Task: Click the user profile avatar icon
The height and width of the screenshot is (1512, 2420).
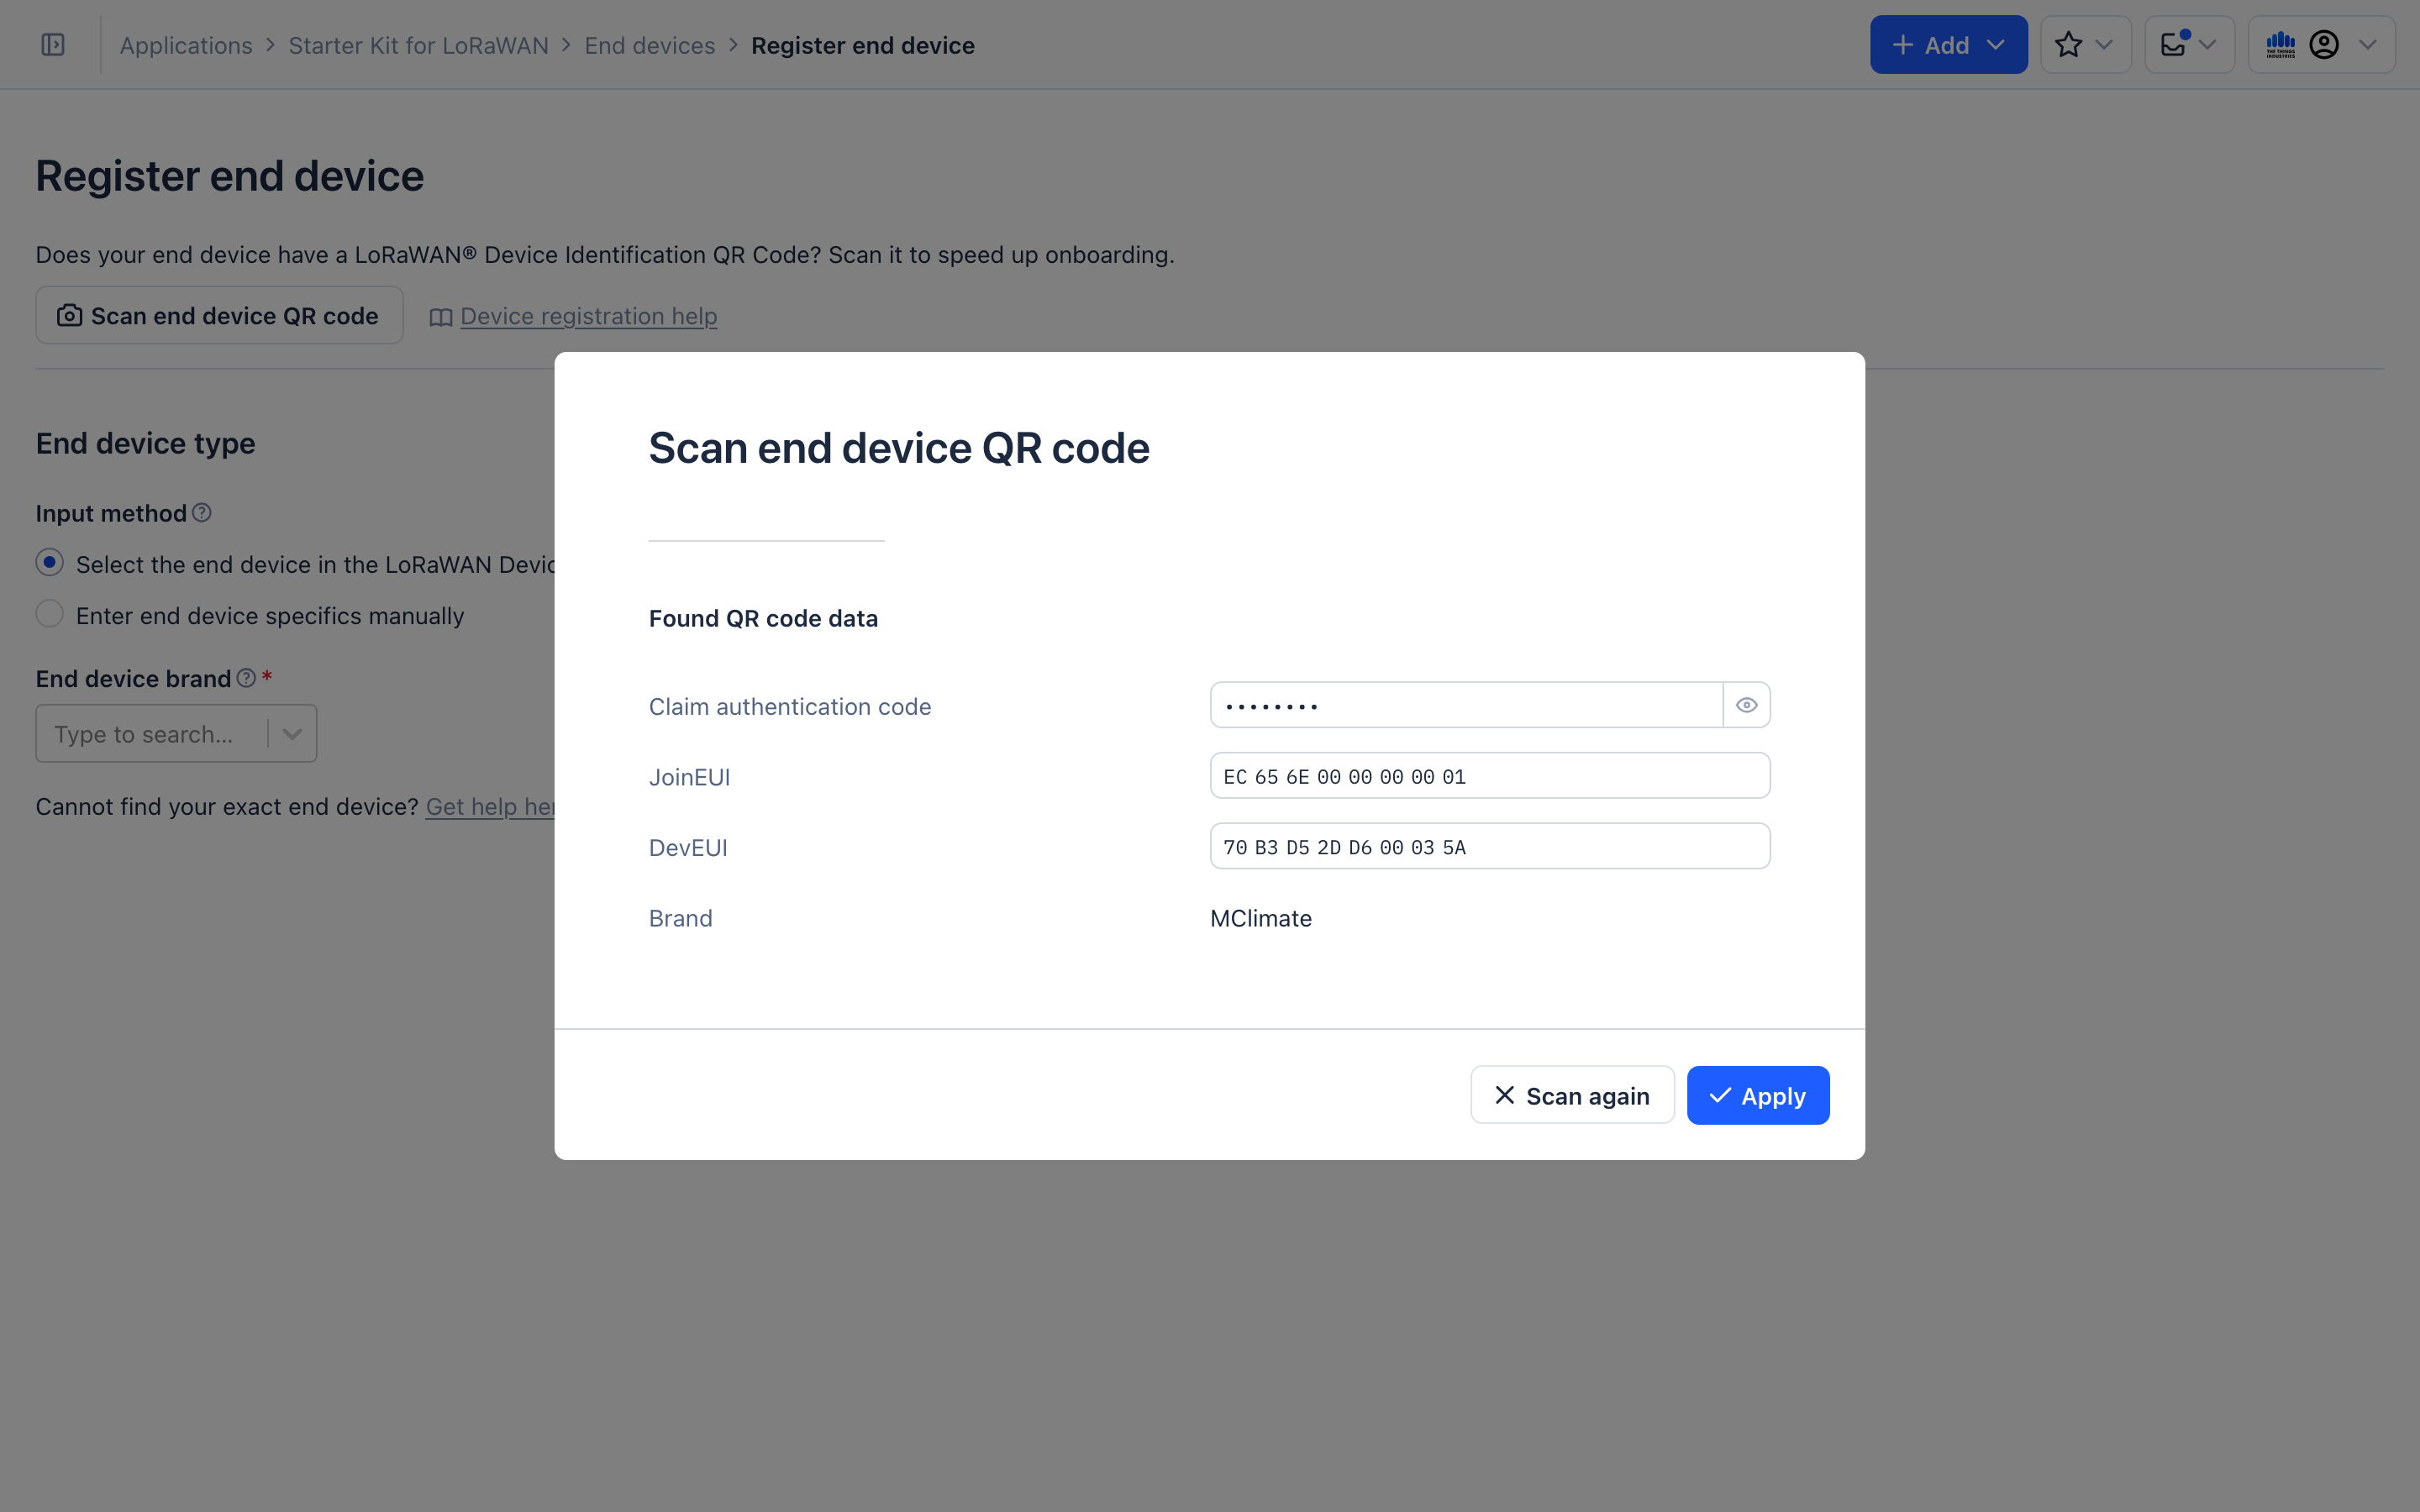Action: pyautogui.click(x=2324, y=45)
